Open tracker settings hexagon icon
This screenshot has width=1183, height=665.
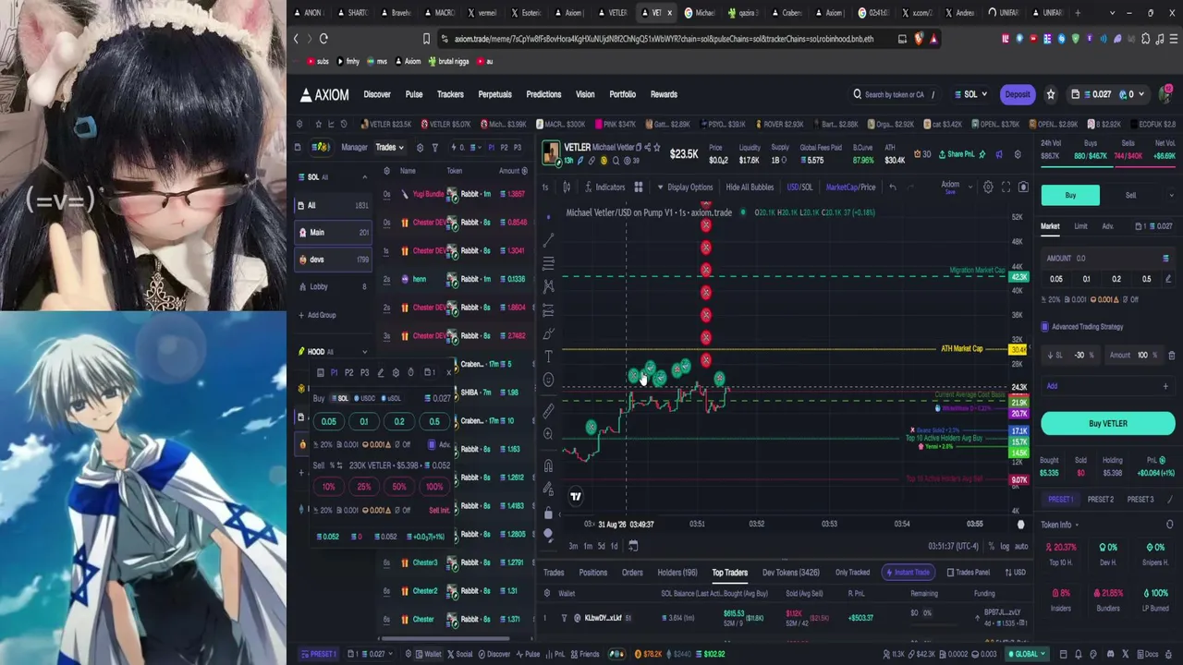pos(420,148)
